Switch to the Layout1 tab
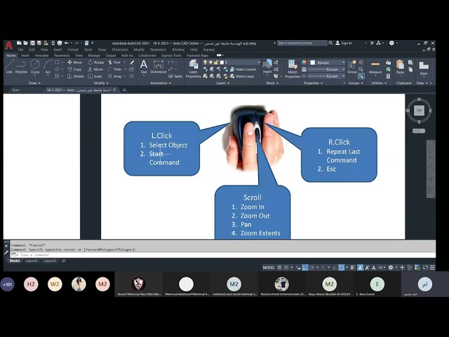The image size is (449, 337). point(32,260)
